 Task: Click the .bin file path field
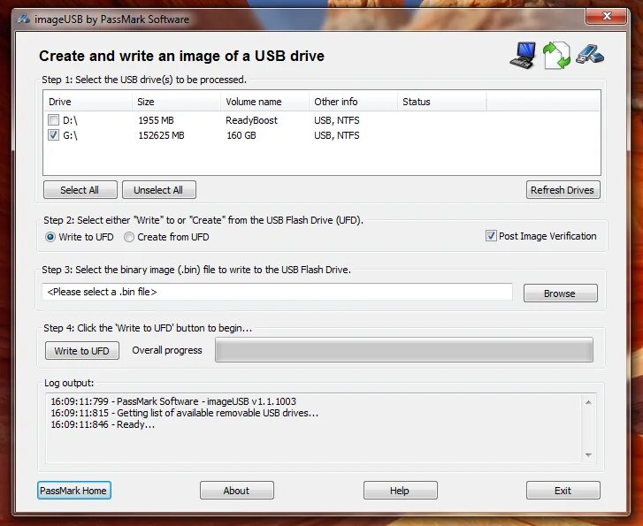tap(277, 292)
